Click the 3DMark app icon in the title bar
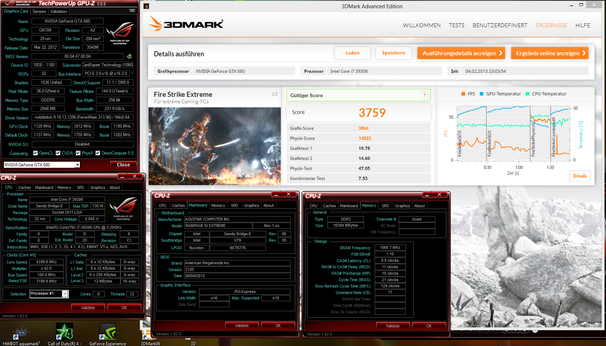606x346 pixels. pos(146,6)
